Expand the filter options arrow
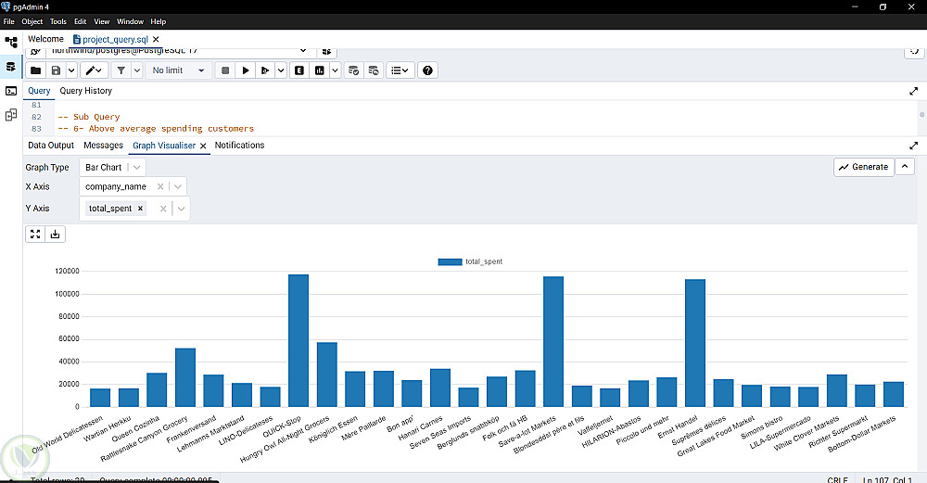Image resolution: width=927 pixels, height=483 pixels. [x=136, y=70]
